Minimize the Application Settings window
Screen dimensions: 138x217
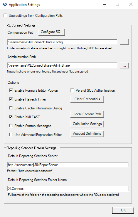[105, 4]
